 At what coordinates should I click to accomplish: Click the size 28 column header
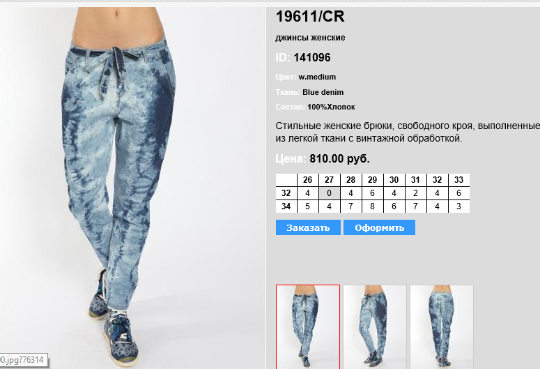pyautogui.click(x=350, y=180)
